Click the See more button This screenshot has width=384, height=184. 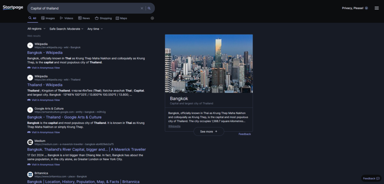[208, 132]
